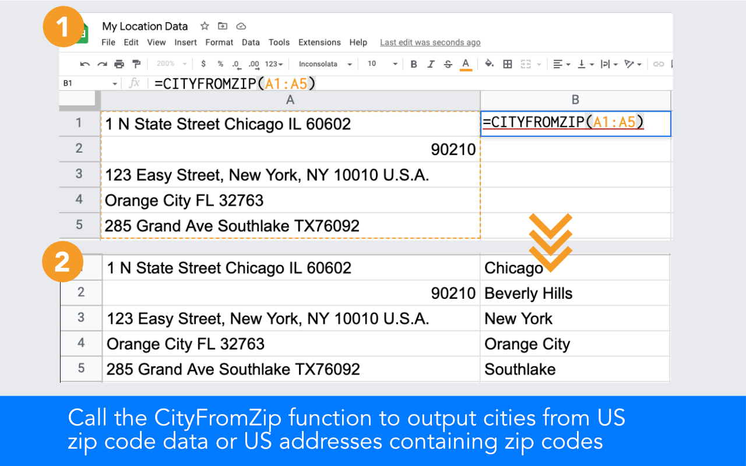Screen dimensions: 746x466
Task: Open the Edit menu
Action: click(x=131, y=43)
